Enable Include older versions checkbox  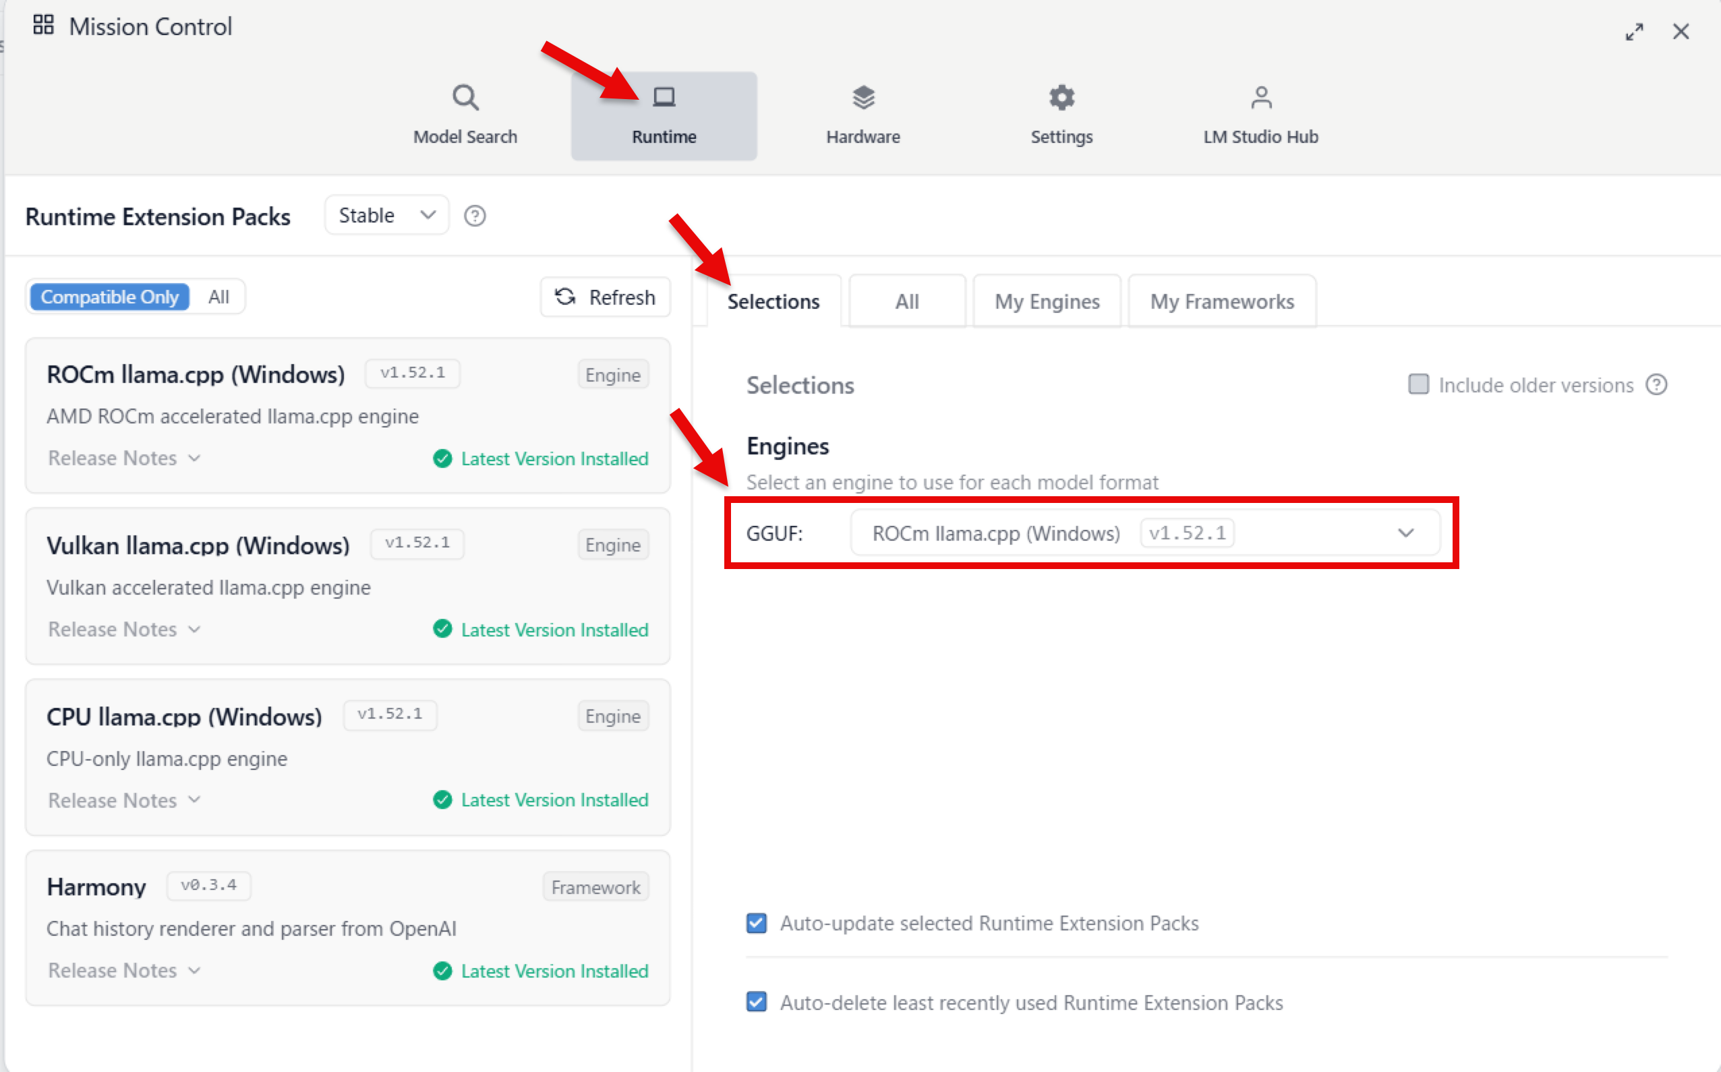(x=1418, y=384)
